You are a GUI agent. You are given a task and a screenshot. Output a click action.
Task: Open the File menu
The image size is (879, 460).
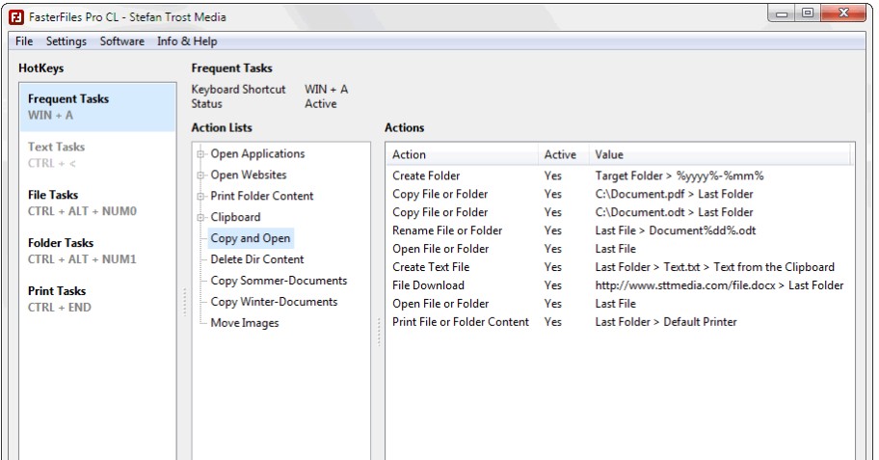(x=24, y=41)
